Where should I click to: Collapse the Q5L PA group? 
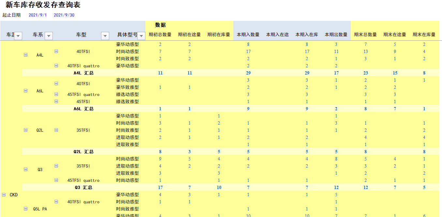[x=25, y=209]
